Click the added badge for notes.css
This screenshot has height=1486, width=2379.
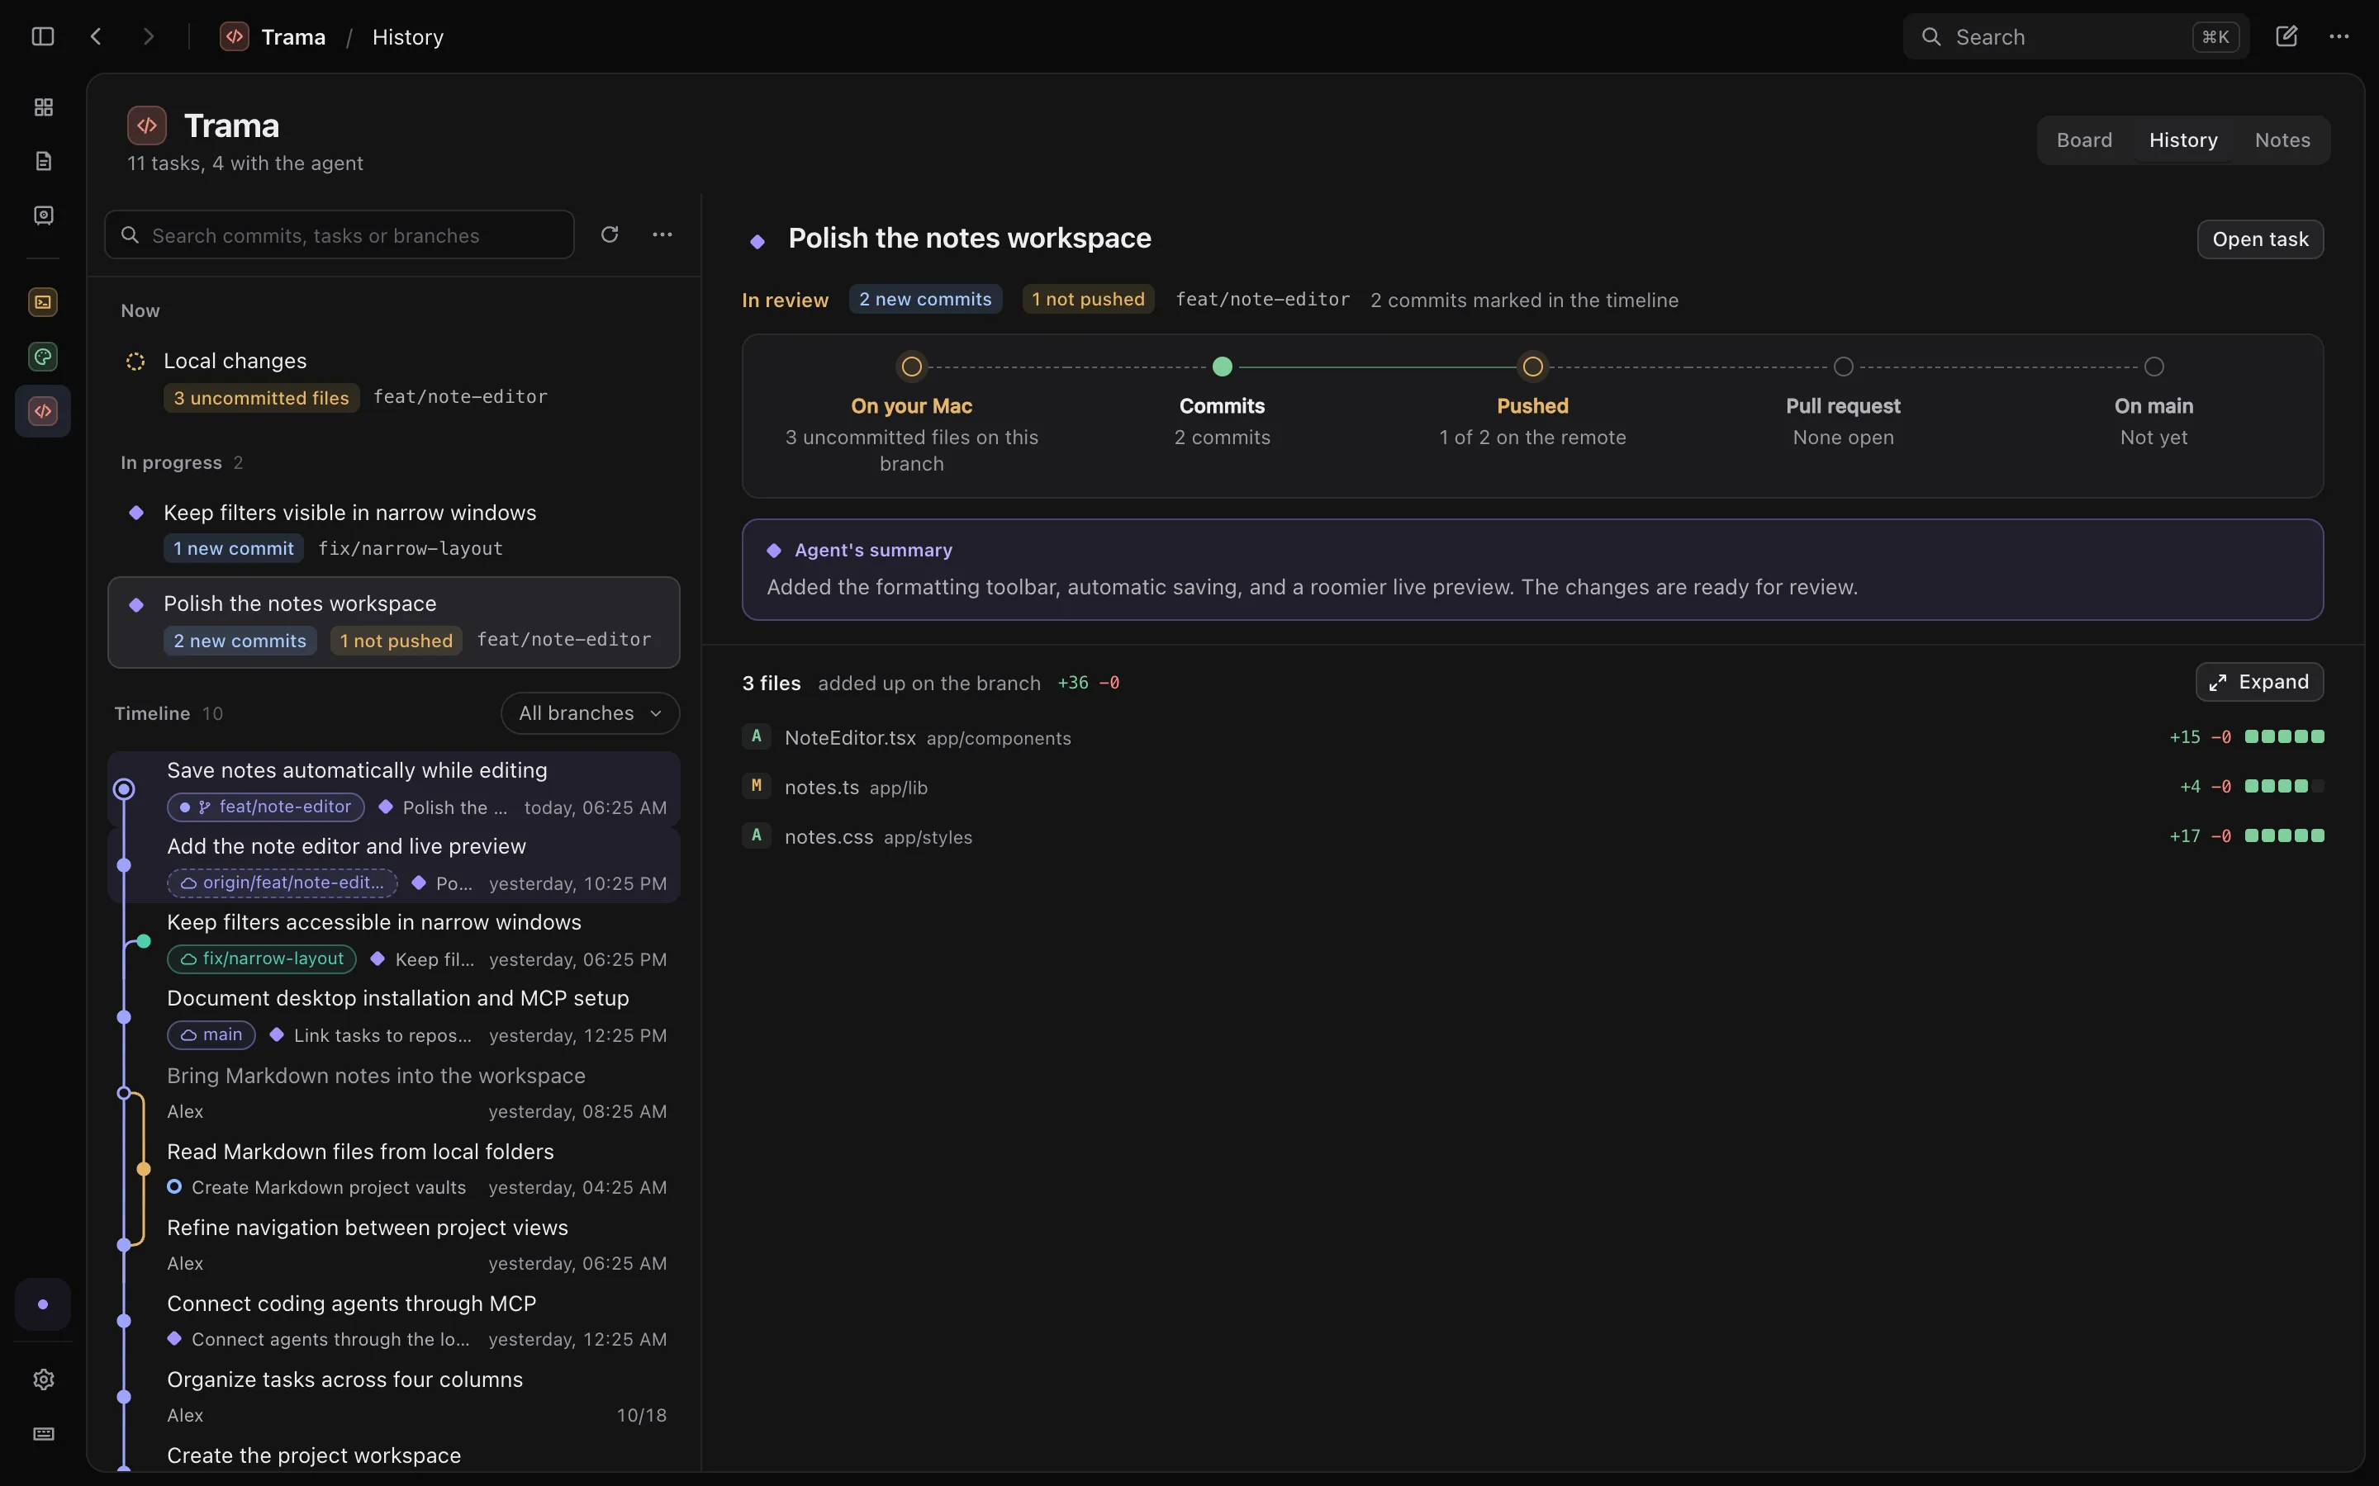tap(756, 835)
